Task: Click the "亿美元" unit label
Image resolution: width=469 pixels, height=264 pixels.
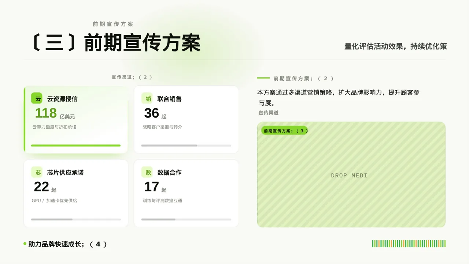Action: click(x=67, y=117)
